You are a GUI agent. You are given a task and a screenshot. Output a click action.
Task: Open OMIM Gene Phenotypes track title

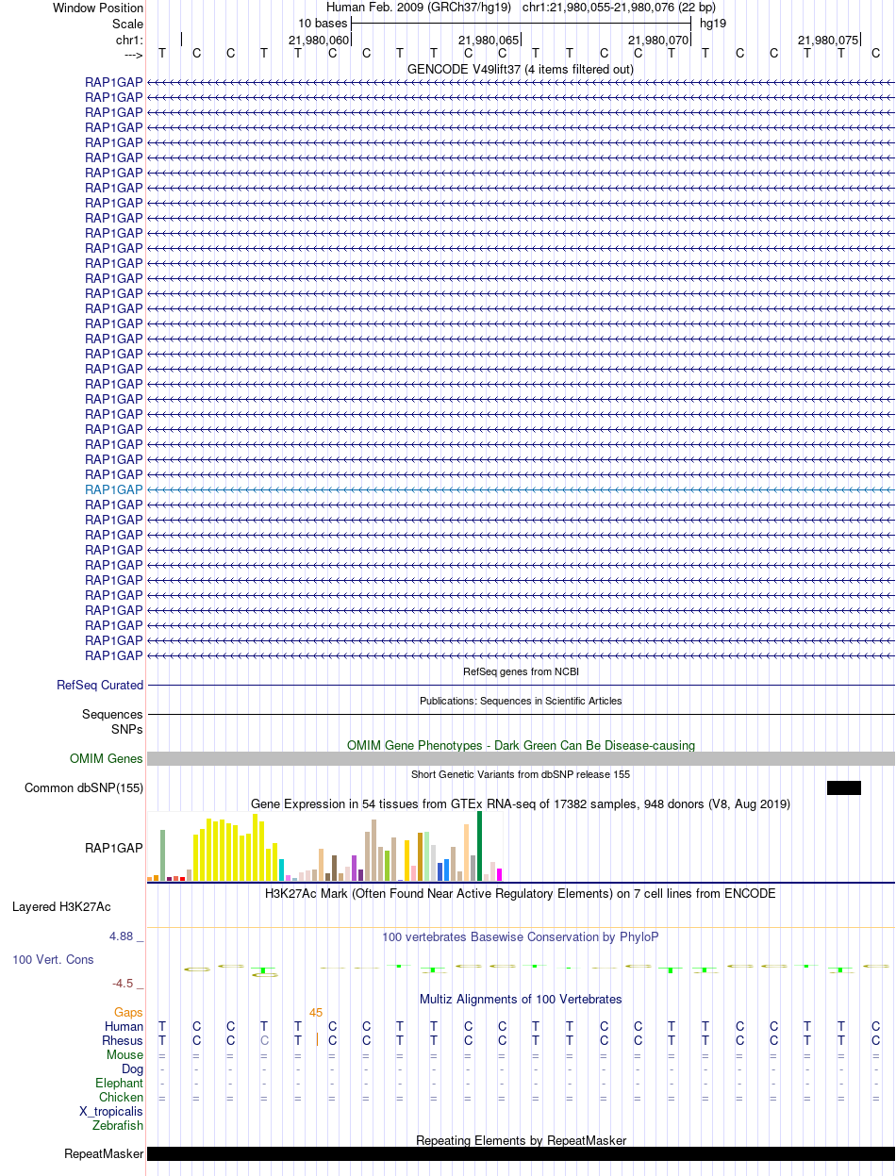(521, 745)
